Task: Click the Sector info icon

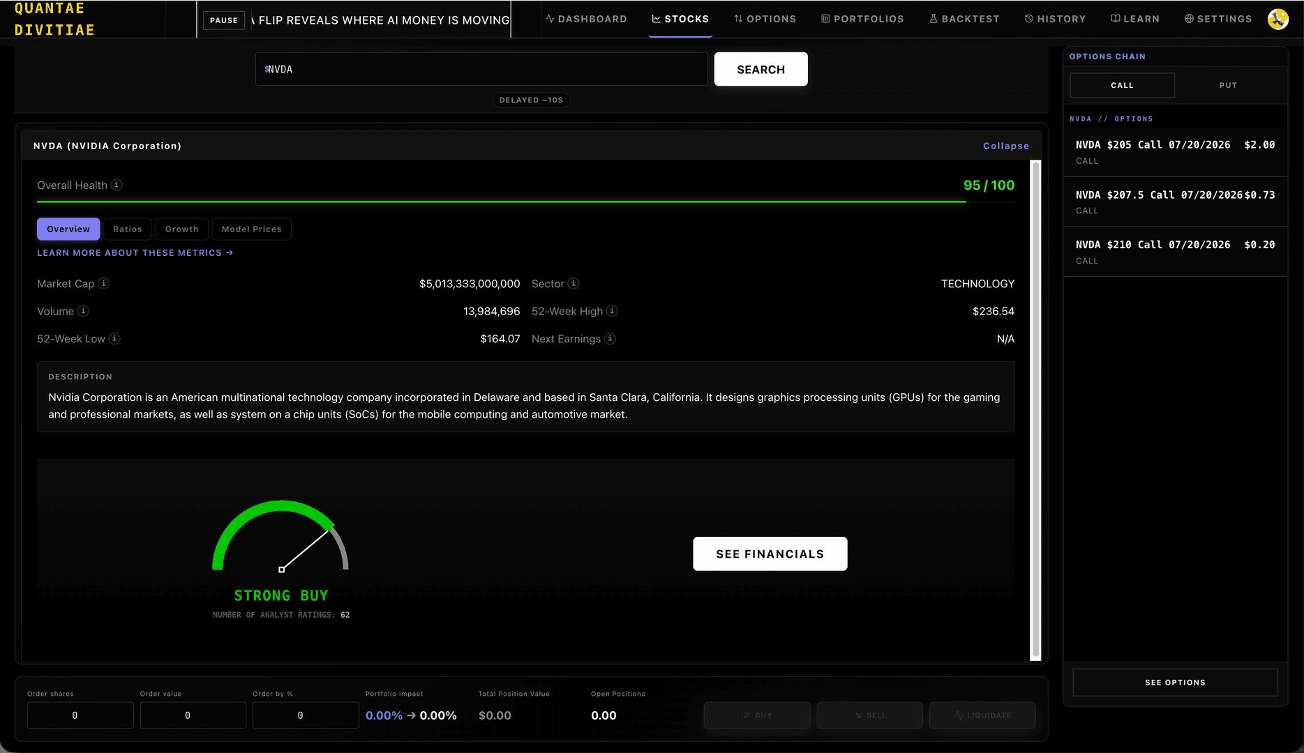Action: [574, 283]
